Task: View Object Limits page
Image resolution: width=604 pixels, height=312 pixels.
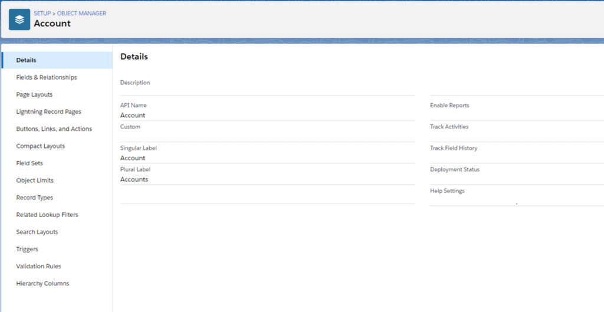Action: click(x=35, y=180)
